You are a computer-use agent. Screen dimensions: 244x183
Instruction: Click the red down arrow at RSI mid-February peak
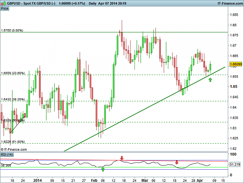click(122, 158)
